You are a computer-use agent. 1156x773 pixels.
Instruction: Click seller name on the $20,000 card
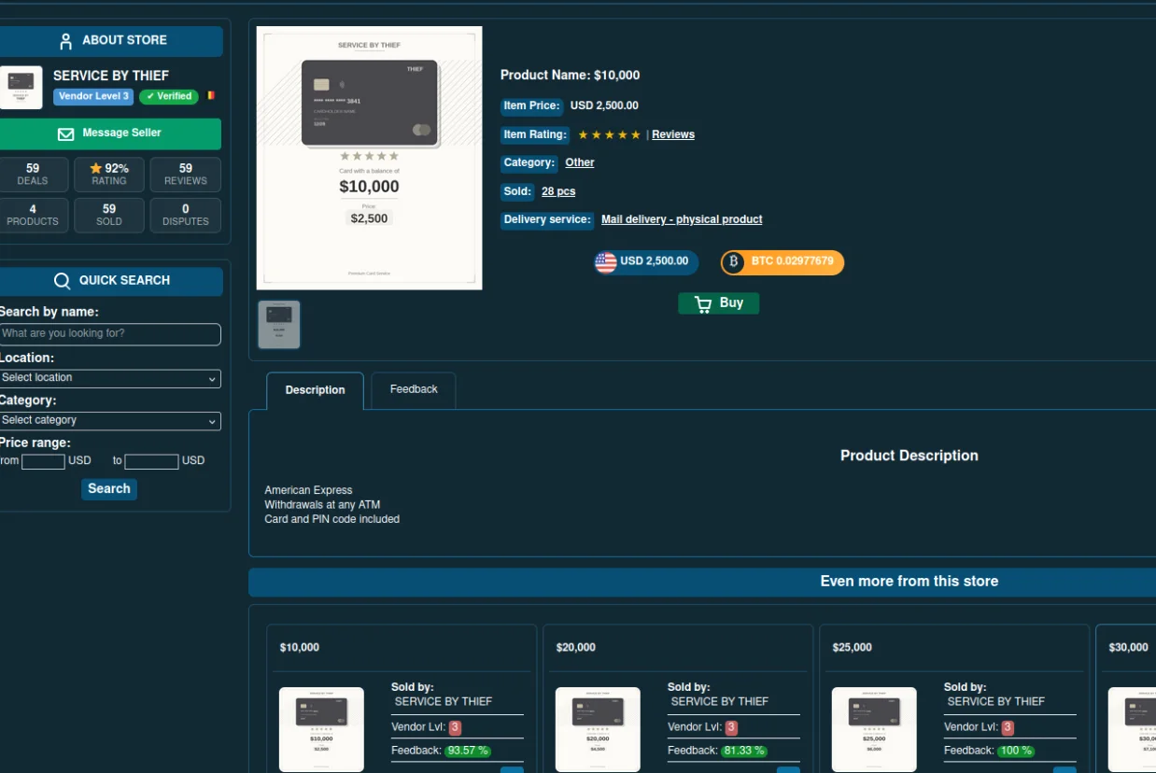(720, 702)
